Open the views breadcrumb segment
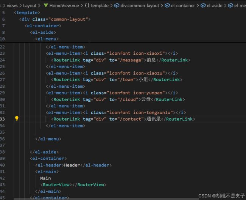The width and height of the screenshot is (246, 200). pos(12,6)
